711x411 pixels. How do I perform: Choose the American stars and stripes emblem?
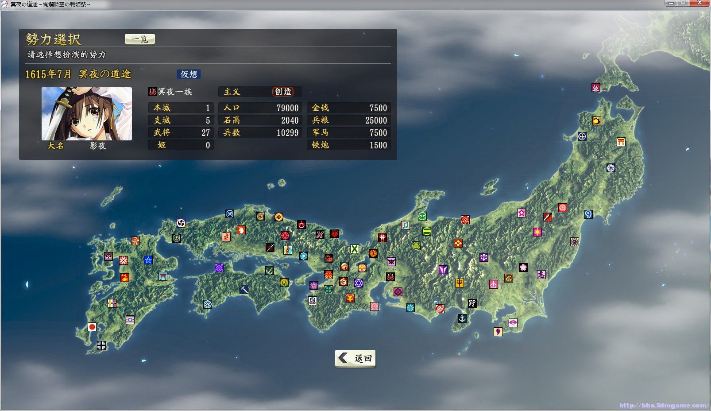pyautogui.click(x=130, y=319)
